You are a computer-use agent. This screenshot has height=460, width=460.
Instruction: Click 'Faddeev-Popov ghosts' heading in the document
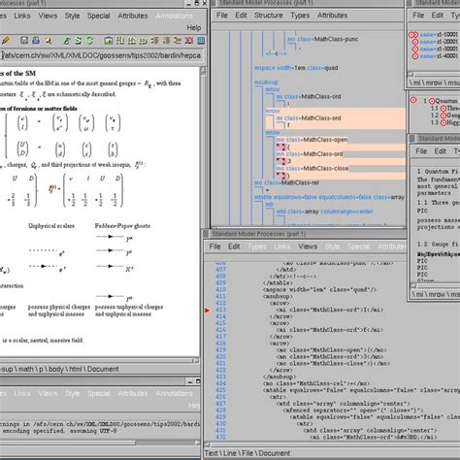click(122, 226)
